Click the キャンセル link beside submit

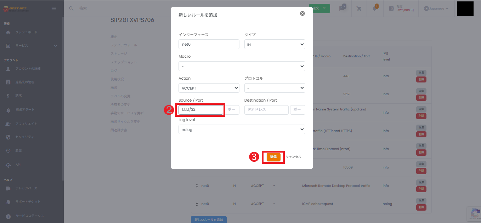(x=294, y=156)
